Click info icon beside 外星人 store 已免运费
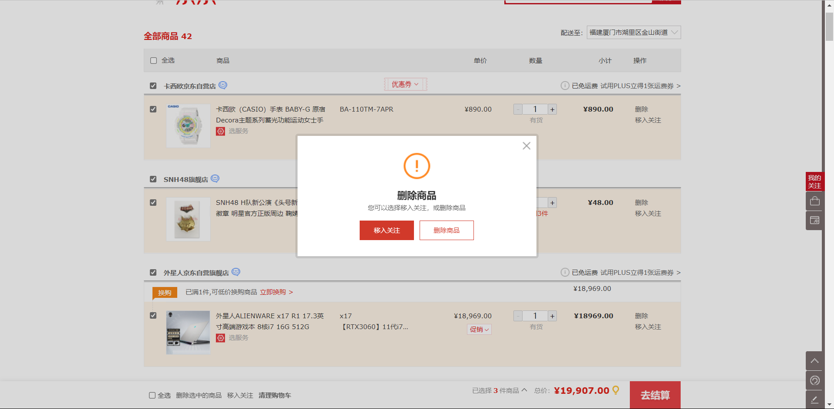The width and height of the screenshot is (834, 409). [565, 272]
